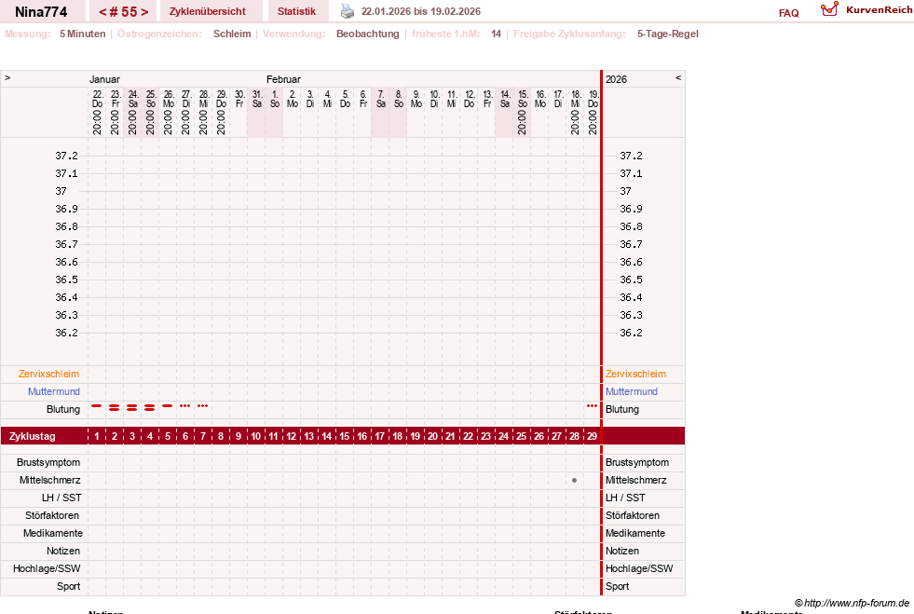Click the früheste 1.hM value 14
The width and height of the screenshot is (914, 614).
pos(496,34)
